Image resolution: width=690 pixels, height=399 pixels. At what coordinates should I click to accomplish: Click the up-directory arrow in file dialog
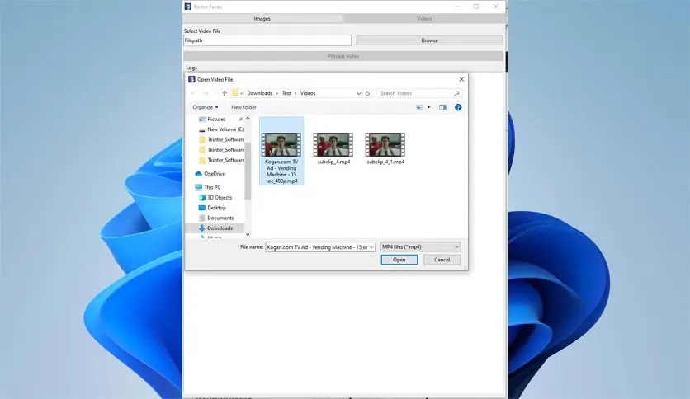[224, 93]
